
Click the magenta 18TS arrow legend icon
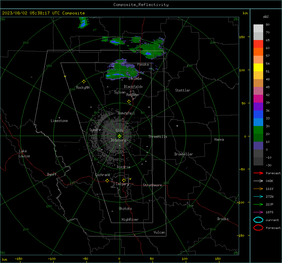(258, 212)
